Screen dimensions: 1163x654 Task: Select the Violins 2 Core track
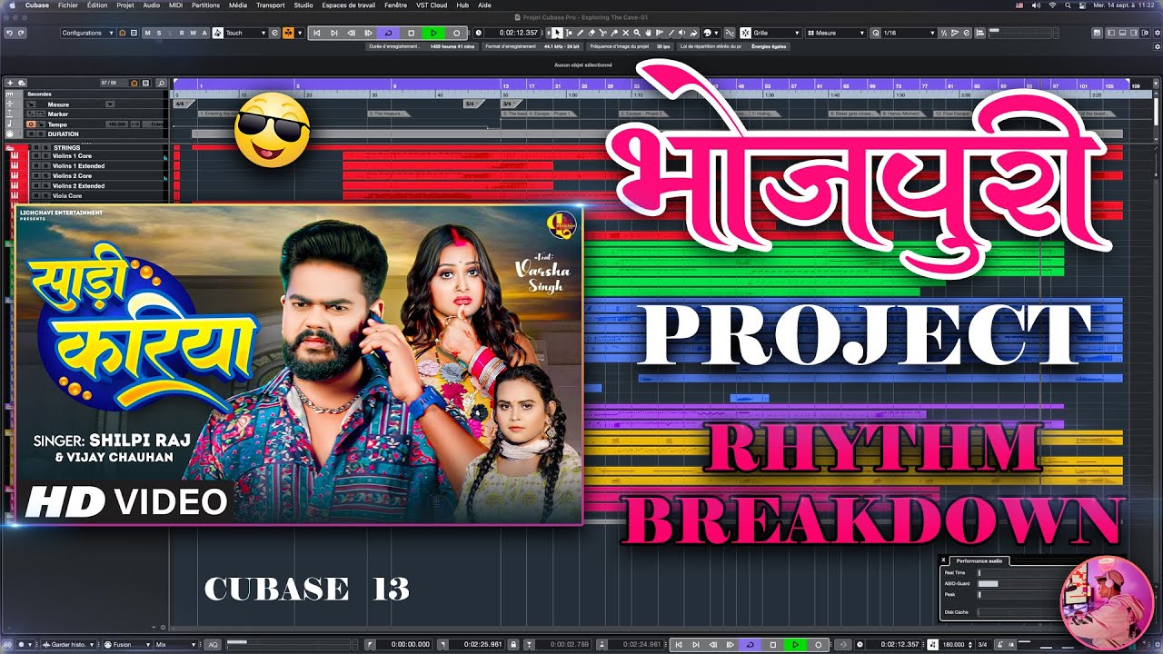coord(72,176)
